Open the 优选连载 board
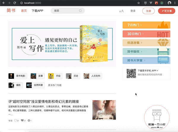Image resolution: width=178 pixels, height=132 pixels. [x=147, y=43]
